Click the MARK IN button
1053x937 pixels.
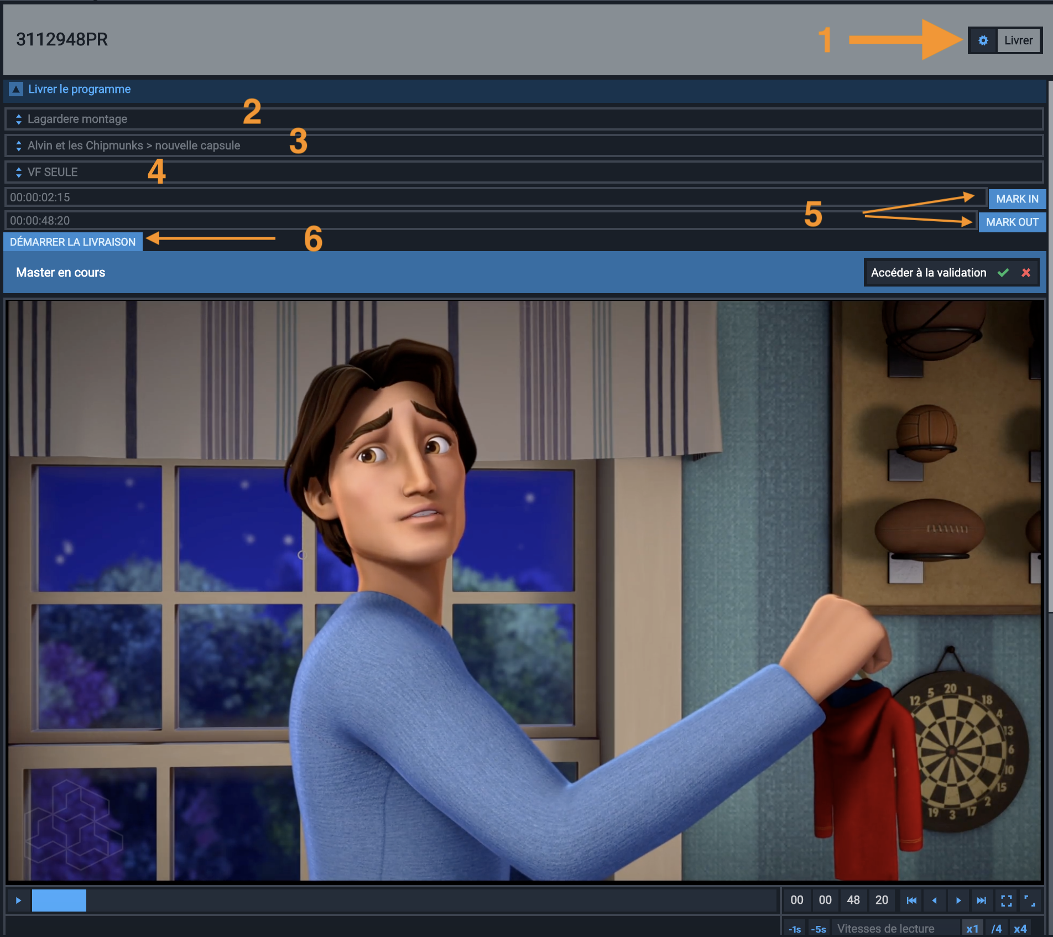(1017, 199)
